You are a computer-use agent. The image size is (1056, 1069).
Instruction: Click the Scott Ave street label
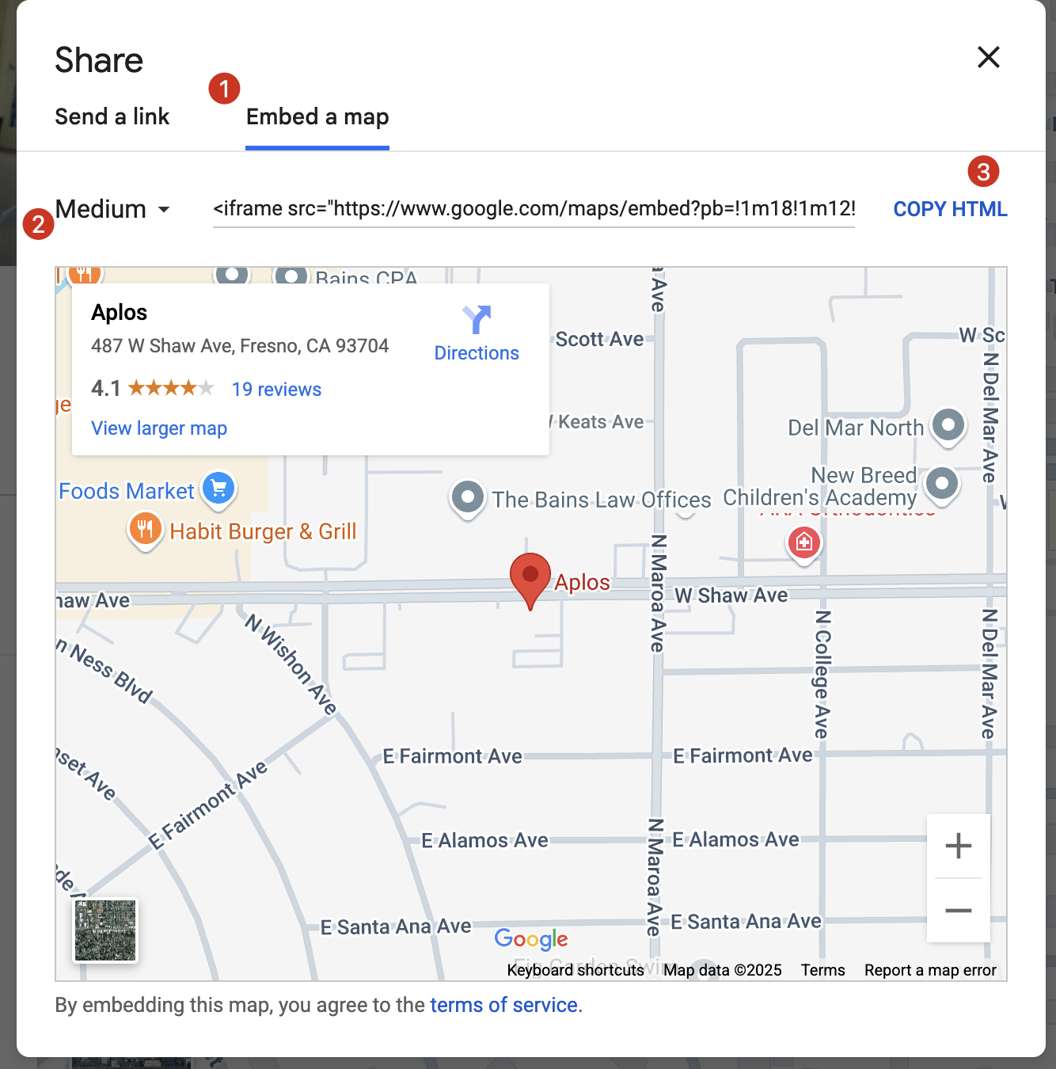[599, 339]
